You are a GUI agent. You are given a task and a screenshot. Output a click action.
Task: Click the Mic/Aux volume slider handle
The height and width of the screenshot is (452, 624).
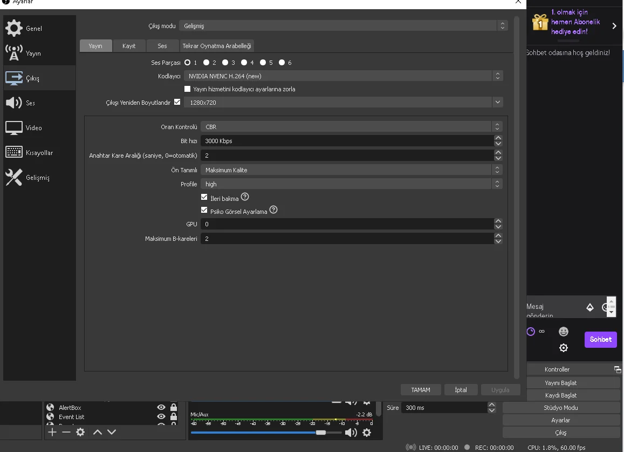point(321,433)
